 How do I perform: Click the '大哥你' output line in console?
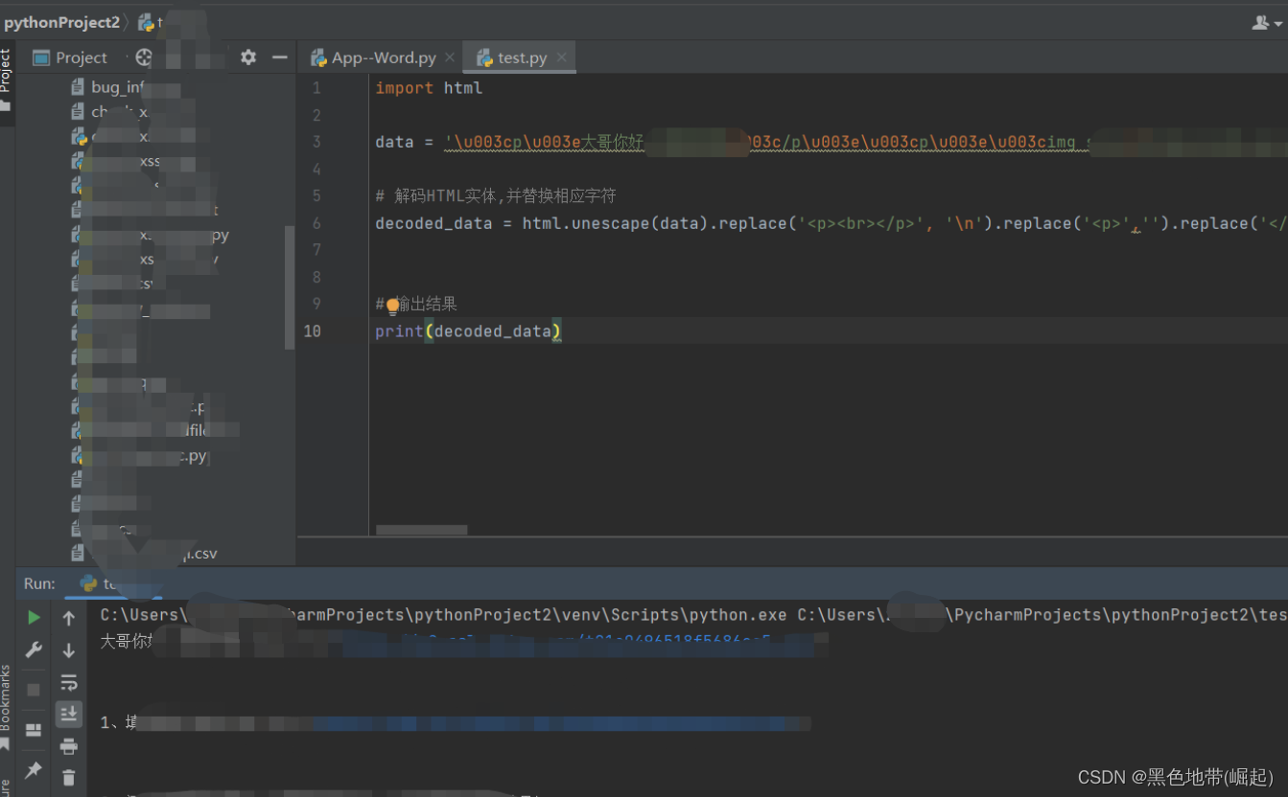click(127, 641)
